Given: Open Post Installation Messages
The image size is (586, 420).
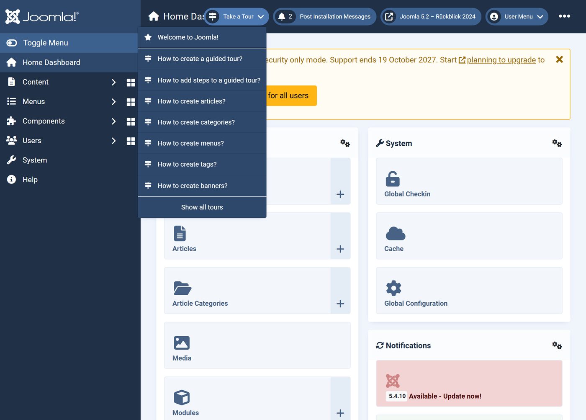Looking at the screenshot, I should 325,16.
